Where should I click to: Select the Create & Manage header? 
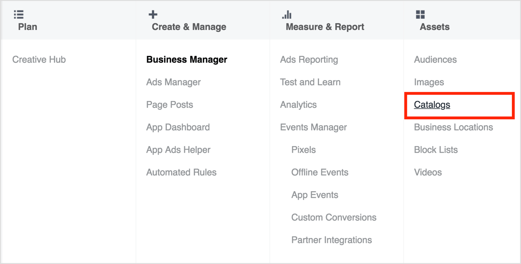click(189, 27)
